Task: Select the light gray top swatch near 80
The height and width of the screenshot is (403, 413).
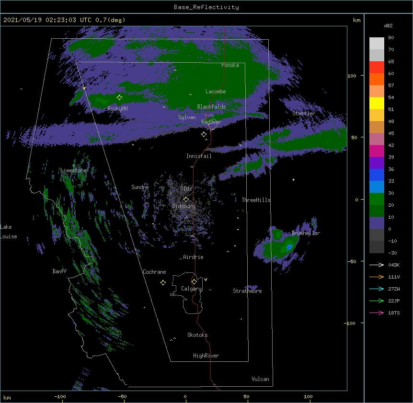Action: (x=377, y=44)
